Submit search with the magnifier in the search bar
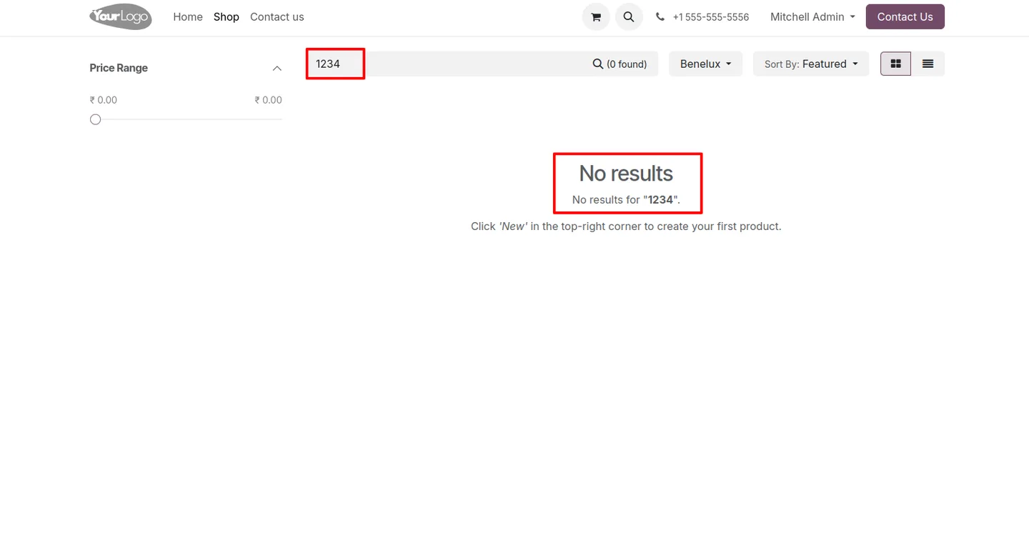The image size is (1029, 535). [x=598, y=64]
